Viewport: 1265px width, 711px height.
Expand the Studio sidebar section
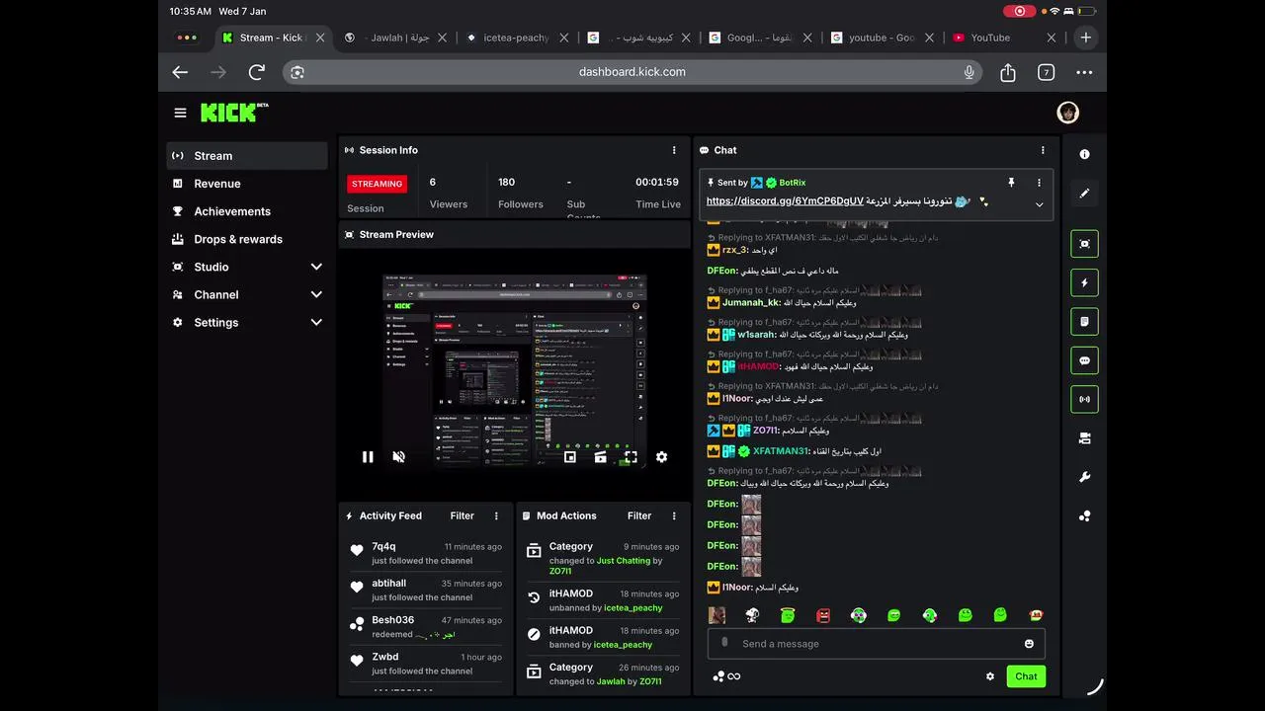point(247,267)
